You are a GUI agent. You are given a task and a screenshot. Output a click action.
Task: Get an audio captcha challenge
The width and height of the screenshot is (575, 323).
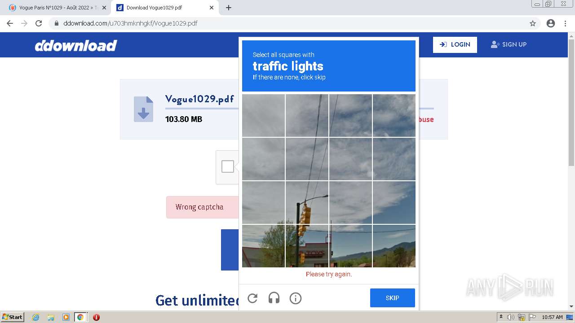click(274, 298)
